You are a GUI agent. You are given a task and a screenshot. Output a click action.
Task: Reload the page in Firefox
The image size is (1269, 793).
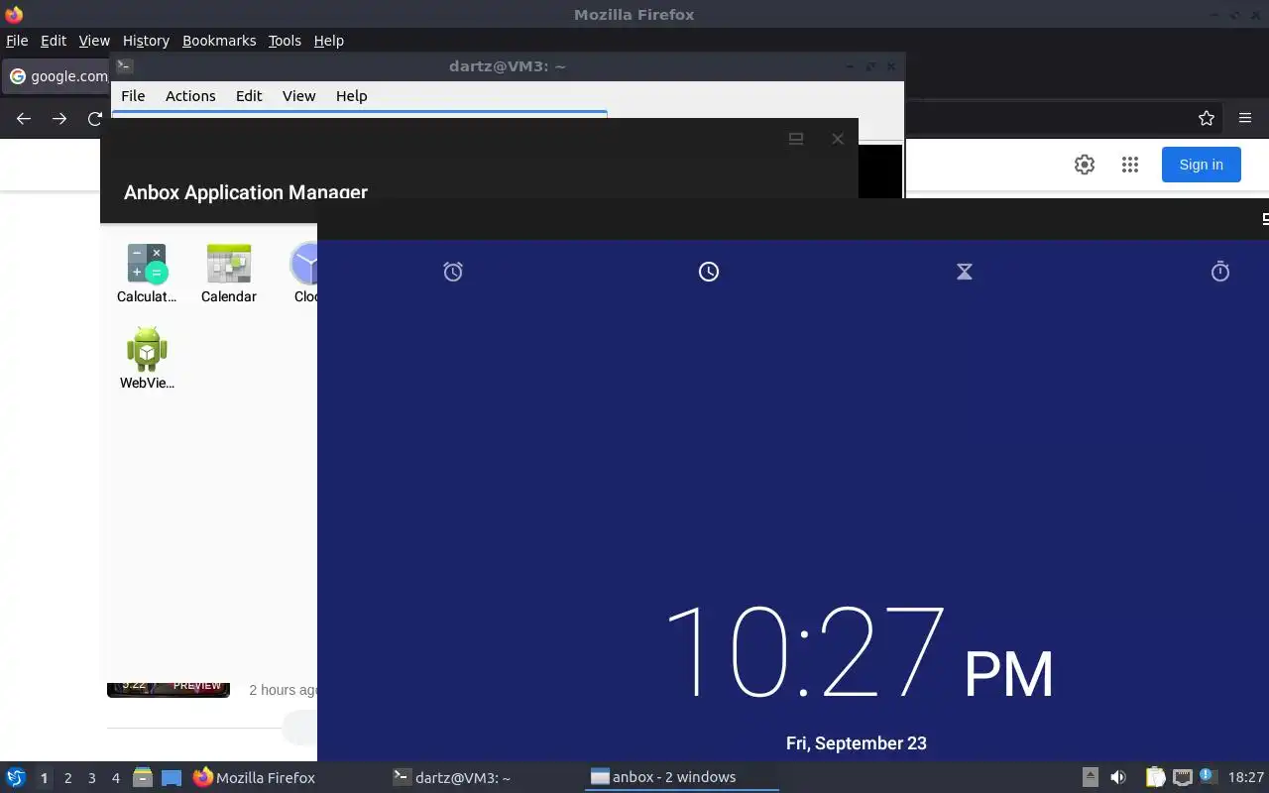coord(95,118)
